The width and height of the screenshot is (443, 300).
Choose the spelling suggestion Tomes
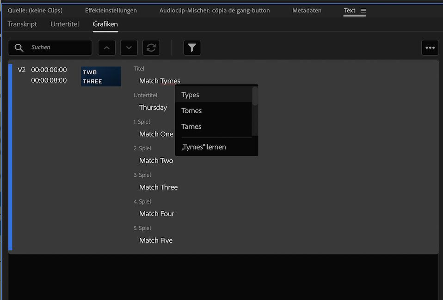(x=213, y=110)
